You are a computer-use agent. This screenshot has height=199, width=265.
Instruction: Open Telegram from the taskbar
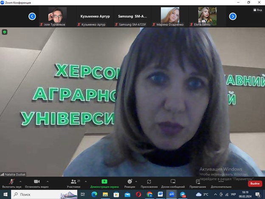pos(183,194)
